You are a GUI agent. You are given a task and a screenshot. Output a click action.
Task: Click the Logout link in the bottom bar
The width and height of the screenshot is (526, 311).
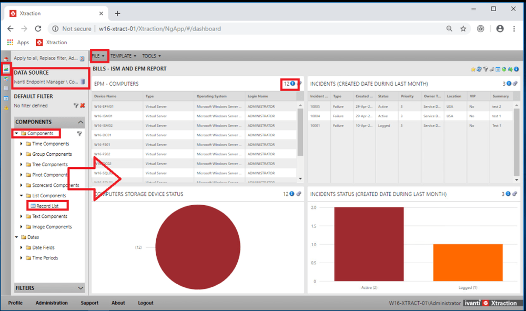point(146,303)
